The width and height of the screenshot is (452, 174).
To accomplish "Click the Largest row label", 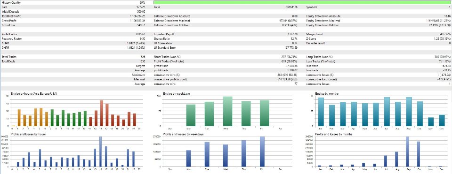I will click(x=141, y=66).
